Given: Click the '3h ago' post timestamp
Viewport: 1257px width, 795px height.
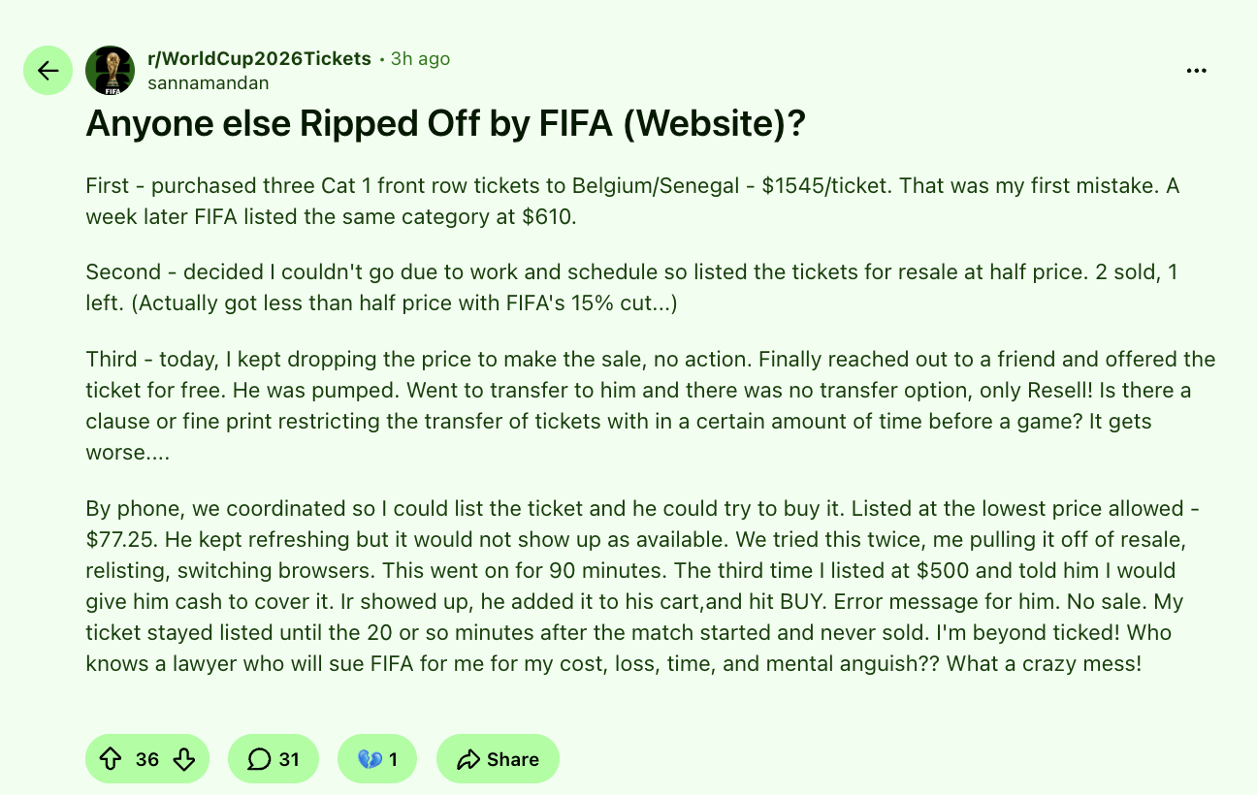Looking at the screenshot, I should pos(420,59).
